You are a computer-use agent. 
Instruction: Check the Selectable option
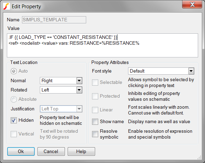[95, 83]
